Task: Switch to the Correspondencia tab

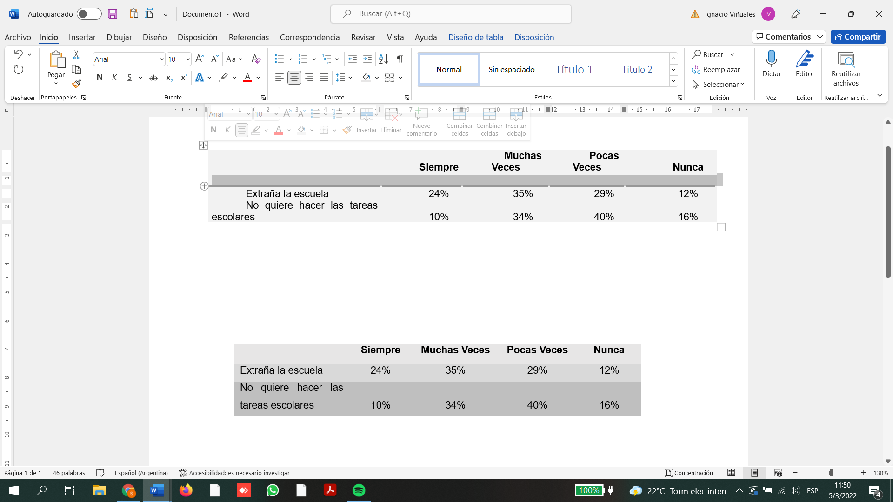Action: click(310, 37)
